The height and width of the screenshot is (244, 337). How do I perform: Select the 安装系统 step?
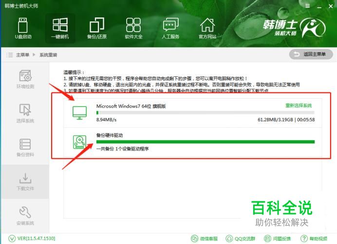(25, 216)
